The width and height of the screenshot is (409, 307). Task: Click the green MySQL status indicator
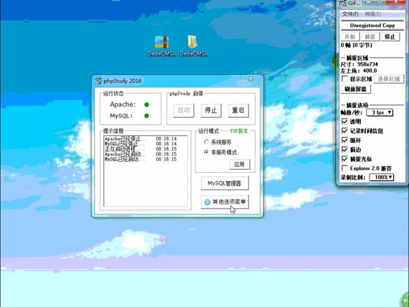tap(147, 116)
